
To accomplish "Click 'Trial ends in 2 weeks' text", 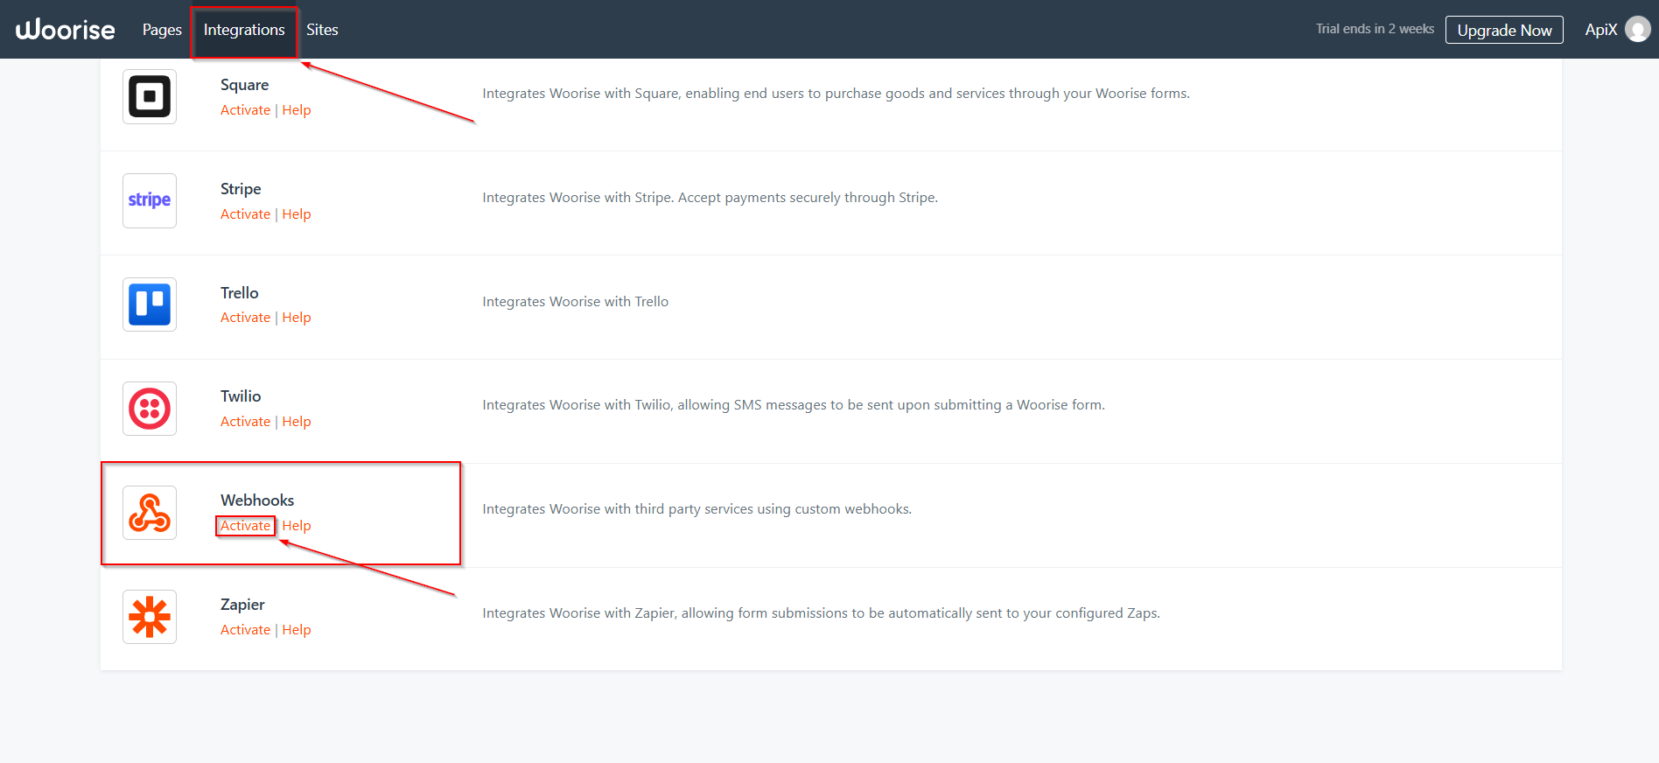I will click(1375, 29).
